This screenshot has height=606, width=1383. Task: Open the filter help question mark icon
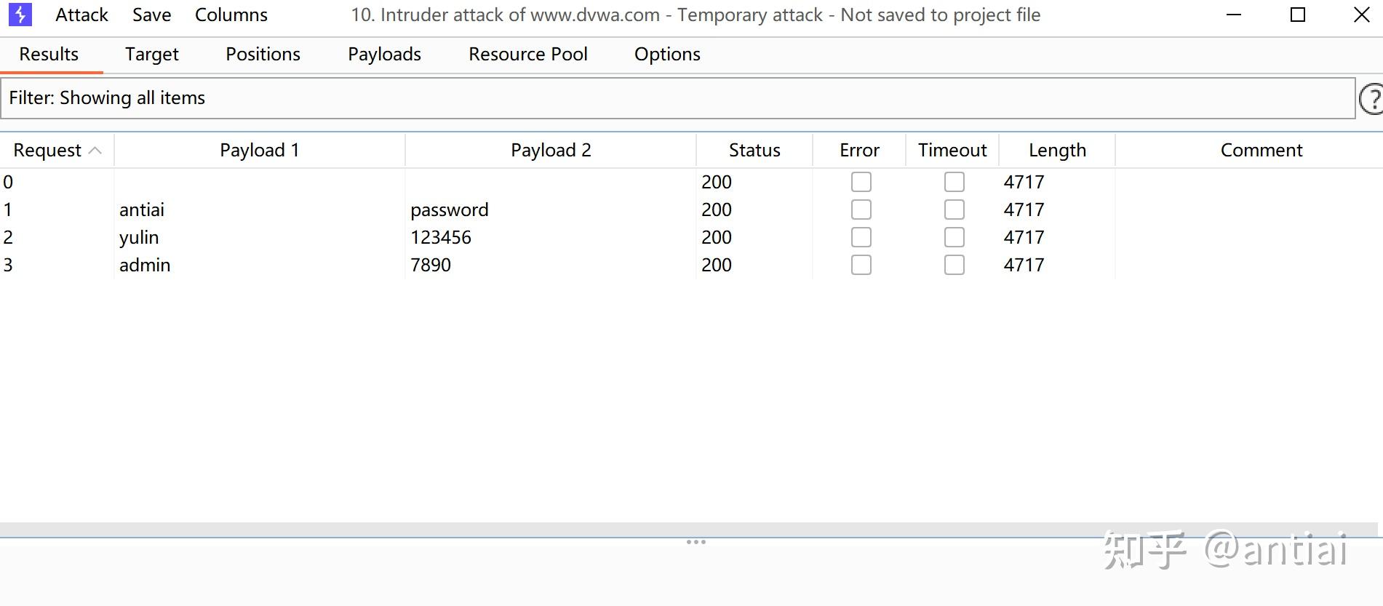(x=1371, y=98)
